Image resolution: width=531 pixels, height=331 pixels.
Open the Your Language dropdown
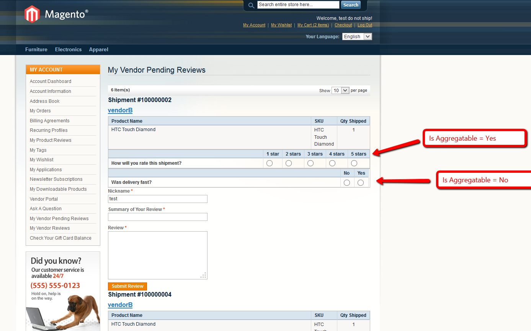click(357, 37)
